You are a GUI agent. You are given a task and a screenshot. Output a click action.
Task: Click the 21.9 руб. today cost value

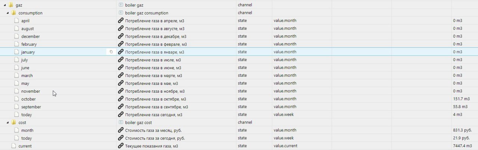461,138
